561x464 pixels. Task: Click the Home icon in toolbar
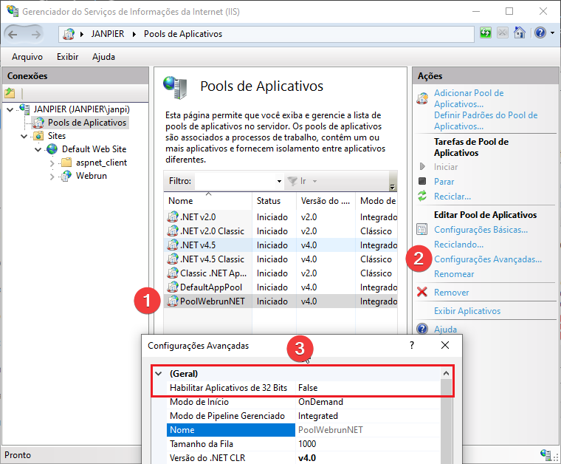coord(519,33)
